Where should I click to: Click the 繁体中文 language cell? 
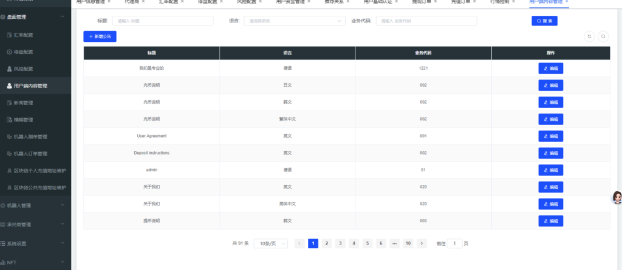pyautogui.click(x=287, y=119)
